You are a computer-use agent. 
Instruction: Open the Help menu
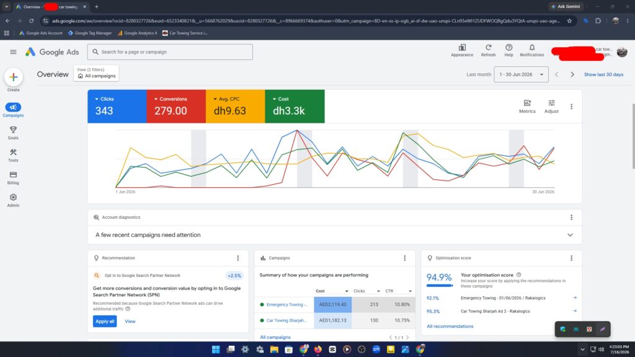point(508,50)
